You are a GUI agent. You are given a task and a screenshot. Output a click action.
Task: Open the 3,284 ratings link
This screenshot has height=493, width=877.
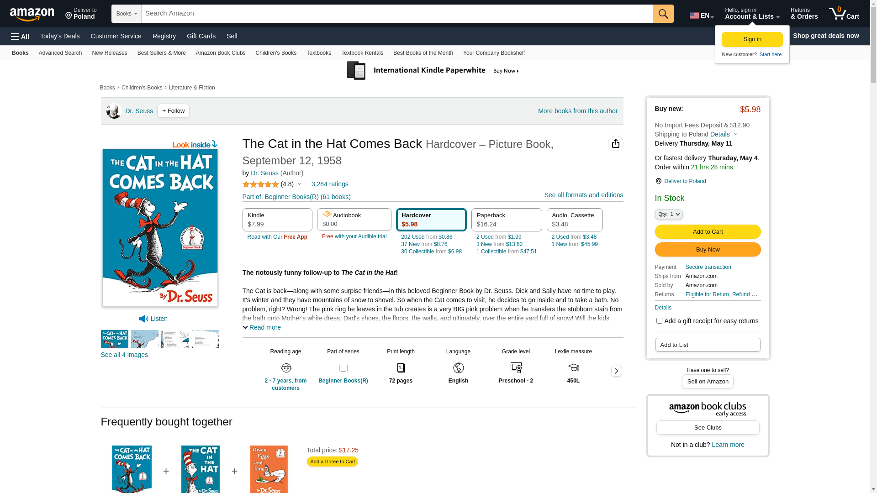pos(330,184)
